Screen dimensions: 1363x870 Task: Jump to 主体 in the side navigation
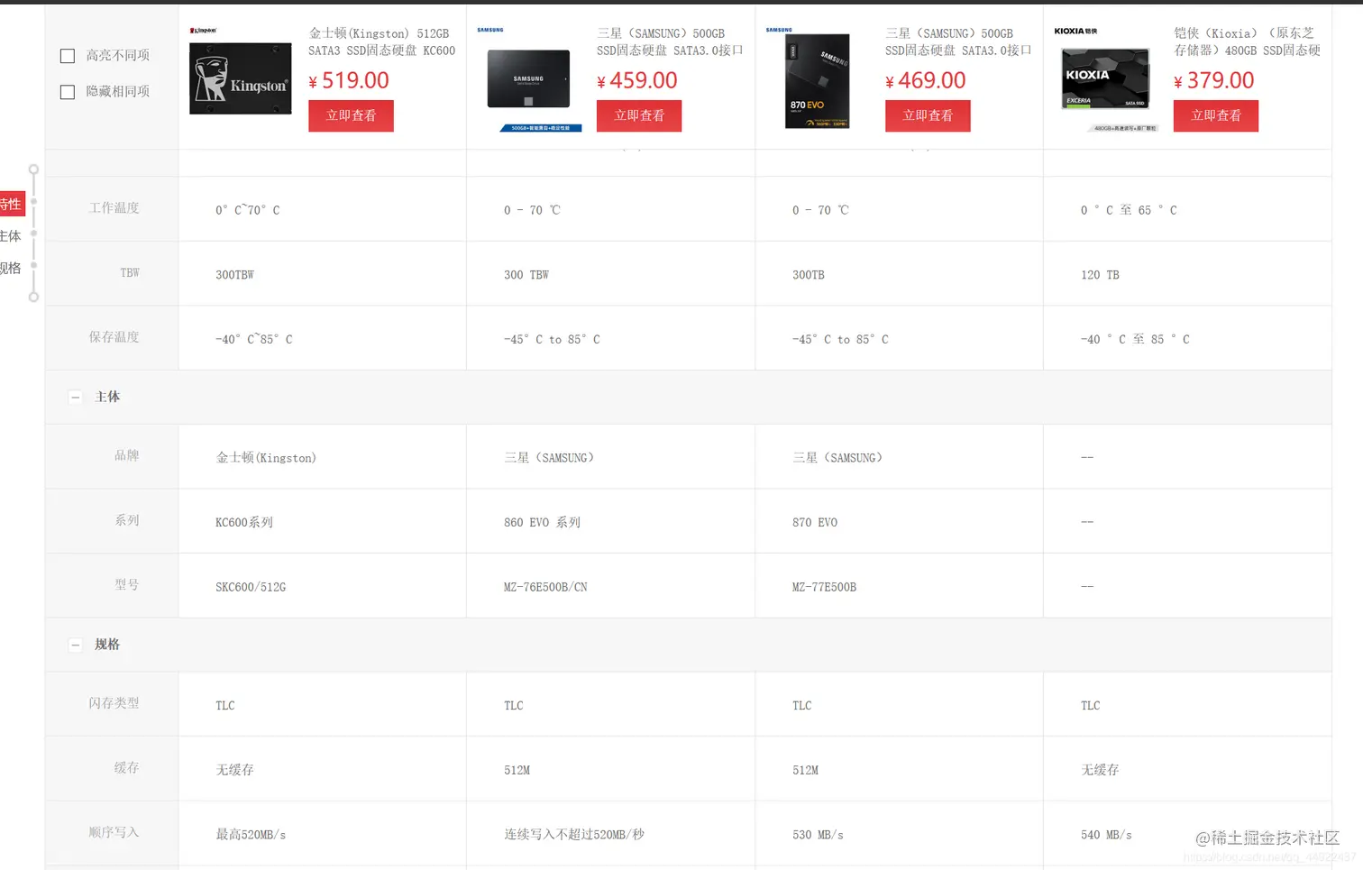point(11,236)
